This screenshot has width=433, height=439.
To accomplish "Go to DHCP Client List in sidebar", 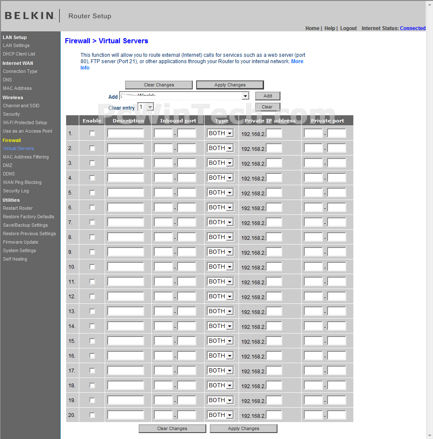I will click(19, 54).
